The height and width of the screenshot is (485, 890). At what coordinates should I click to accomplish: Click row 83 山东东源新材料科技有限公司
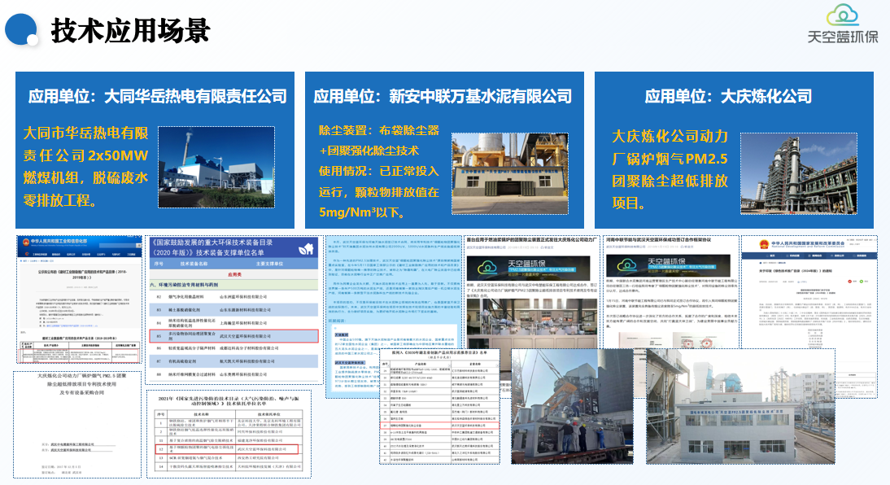pyautogui.click(x=234, y=309)
